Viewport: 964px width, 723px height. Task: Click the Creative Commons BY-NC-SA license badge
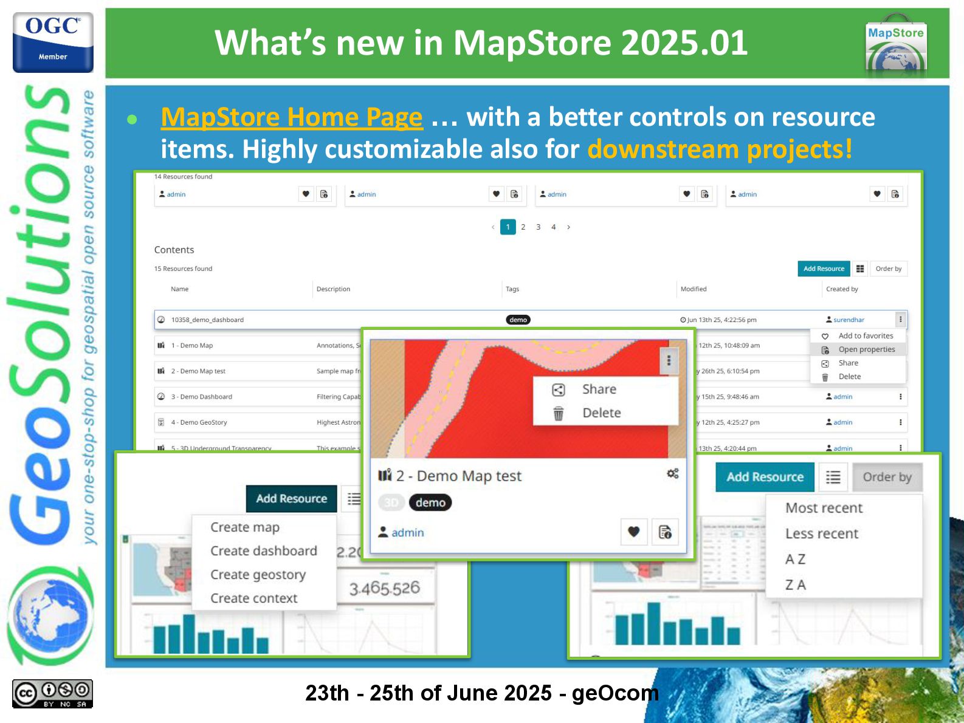(x=52, y=694)
